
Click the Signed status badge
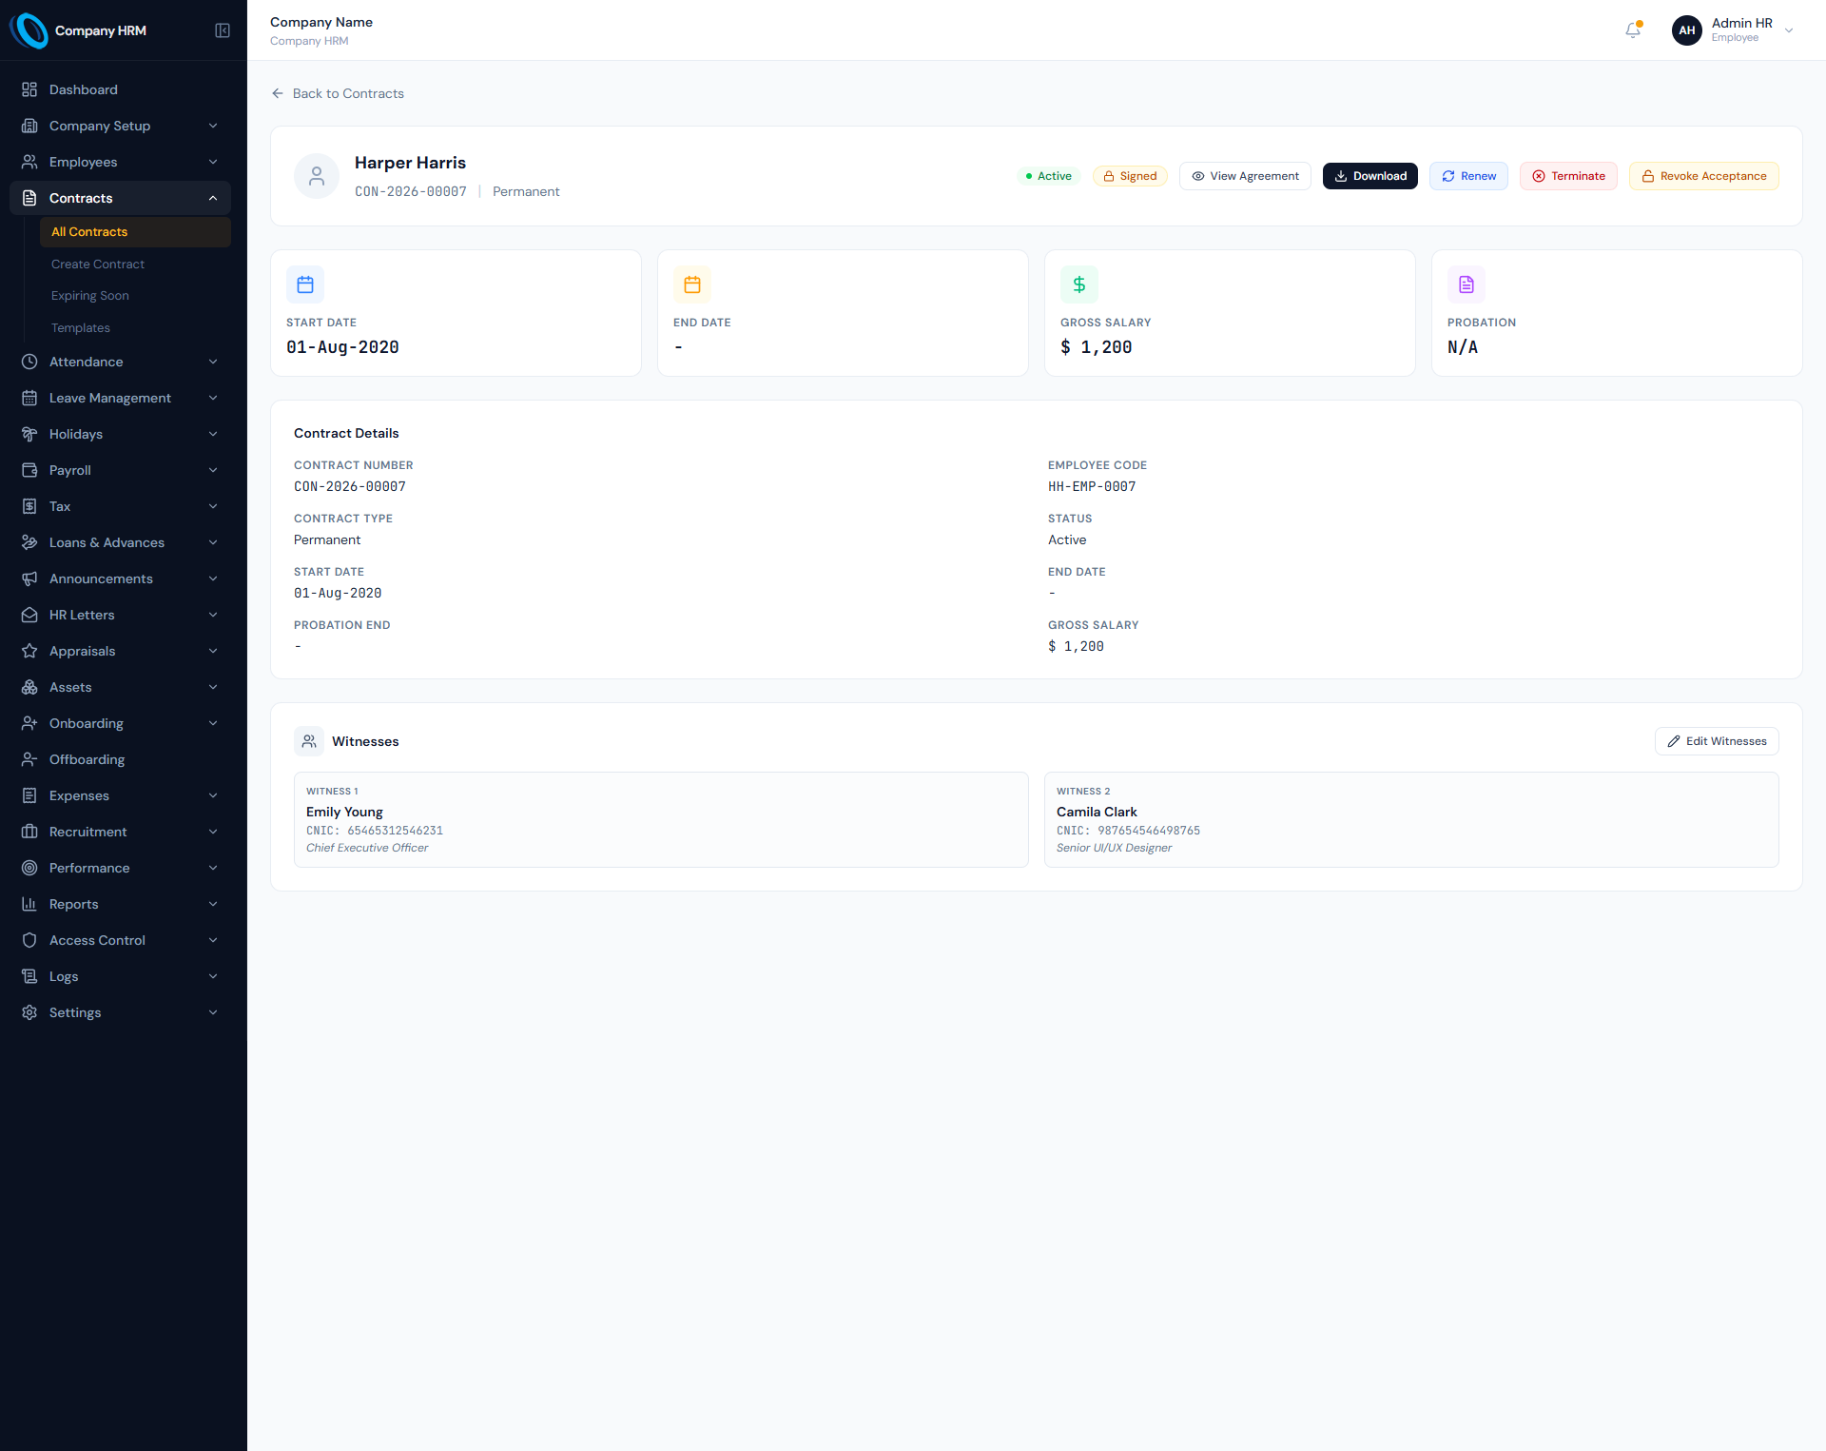click(x=1130, y=176)
